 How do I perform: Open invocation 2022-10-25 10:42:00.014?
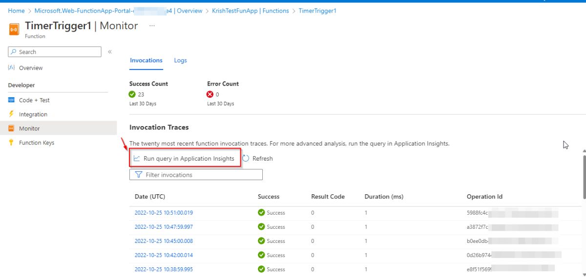tap(164, 255)
